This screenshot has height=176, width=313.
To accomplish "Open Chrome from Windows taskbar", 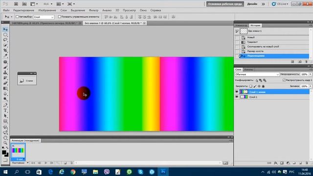I will 73,172.
